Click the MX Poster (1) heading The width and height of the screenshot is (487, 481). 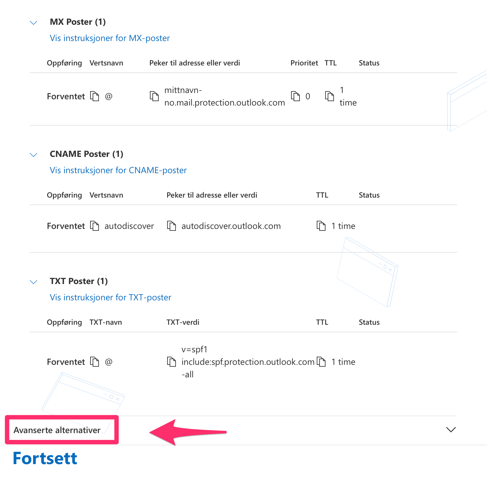tap(78, 22)
